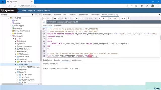Switch to the Dependencies tab
161x90 pixels.
point(83,15)
